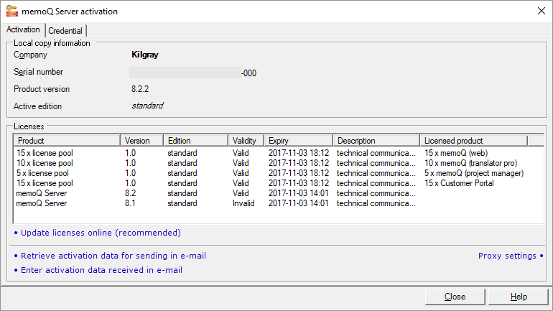Sort licenses by Product column header
The image size is (553, 311).
click(66, 141)
